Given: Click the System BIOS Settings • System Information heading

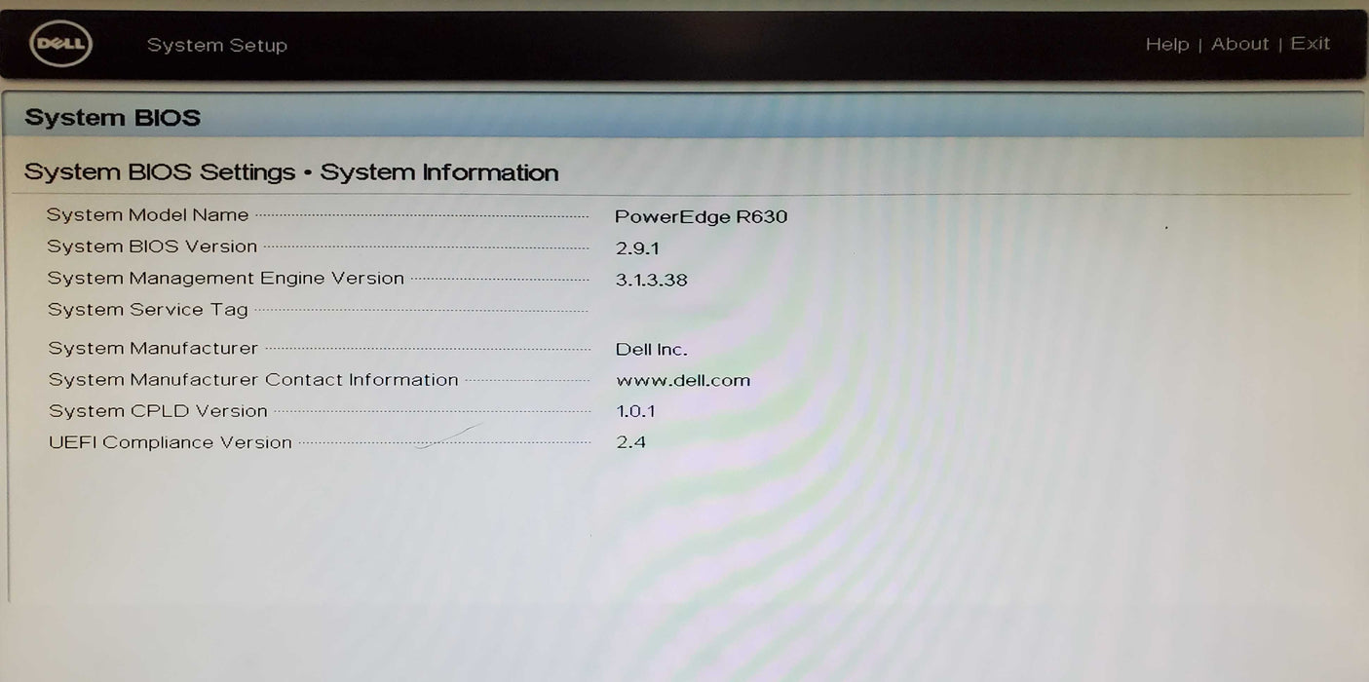Looking at the screenshot, I should 291,172.
